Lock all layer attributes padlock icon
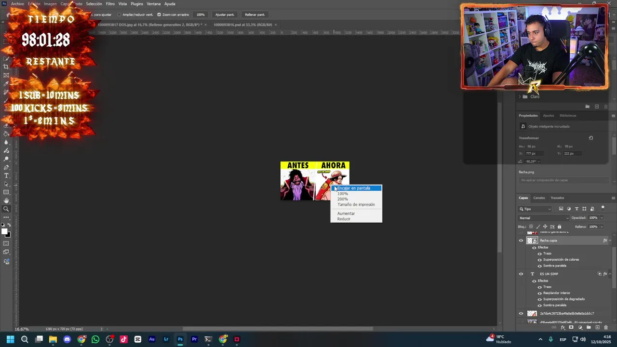This screenshot has width=617, height=347. tap(559, 227)
